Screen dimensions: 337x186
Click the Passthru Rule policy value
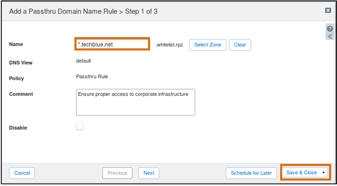coord(92,77)
